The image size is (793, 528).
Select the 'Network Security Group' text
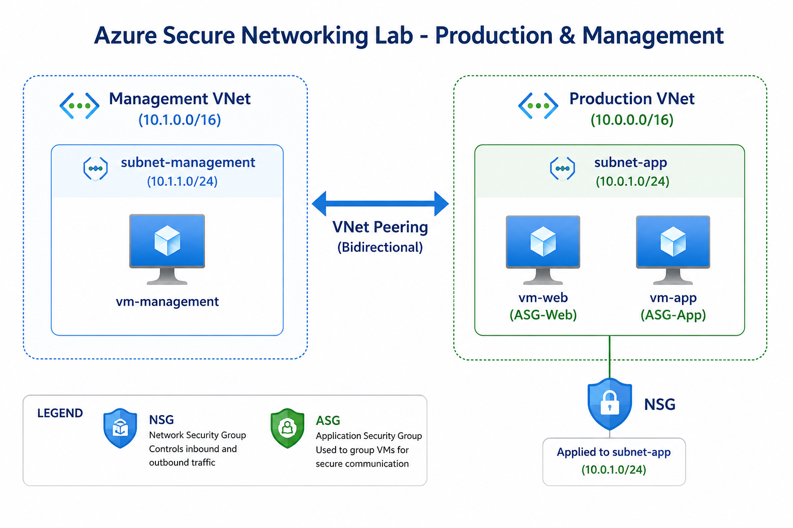click(198, 435)
